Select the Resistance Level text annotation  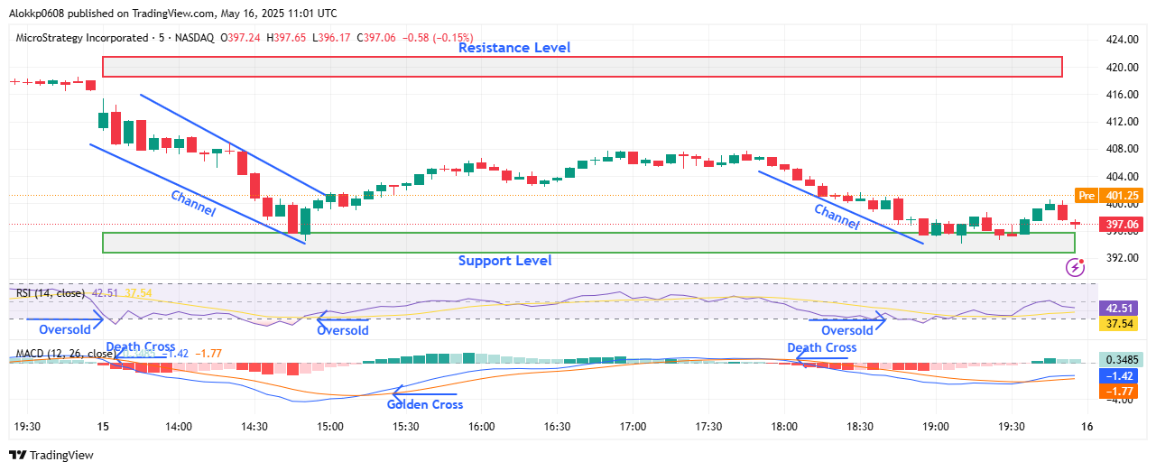point(514,48)
